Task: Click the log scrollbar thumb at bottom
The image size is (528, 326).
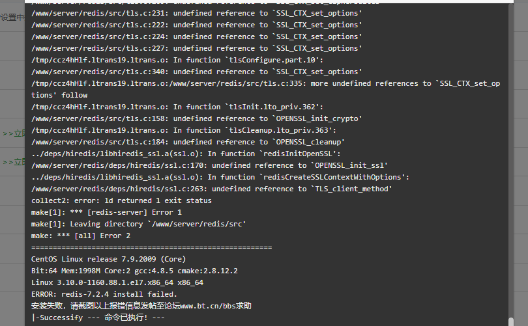Action: click(x=511, y=321)
